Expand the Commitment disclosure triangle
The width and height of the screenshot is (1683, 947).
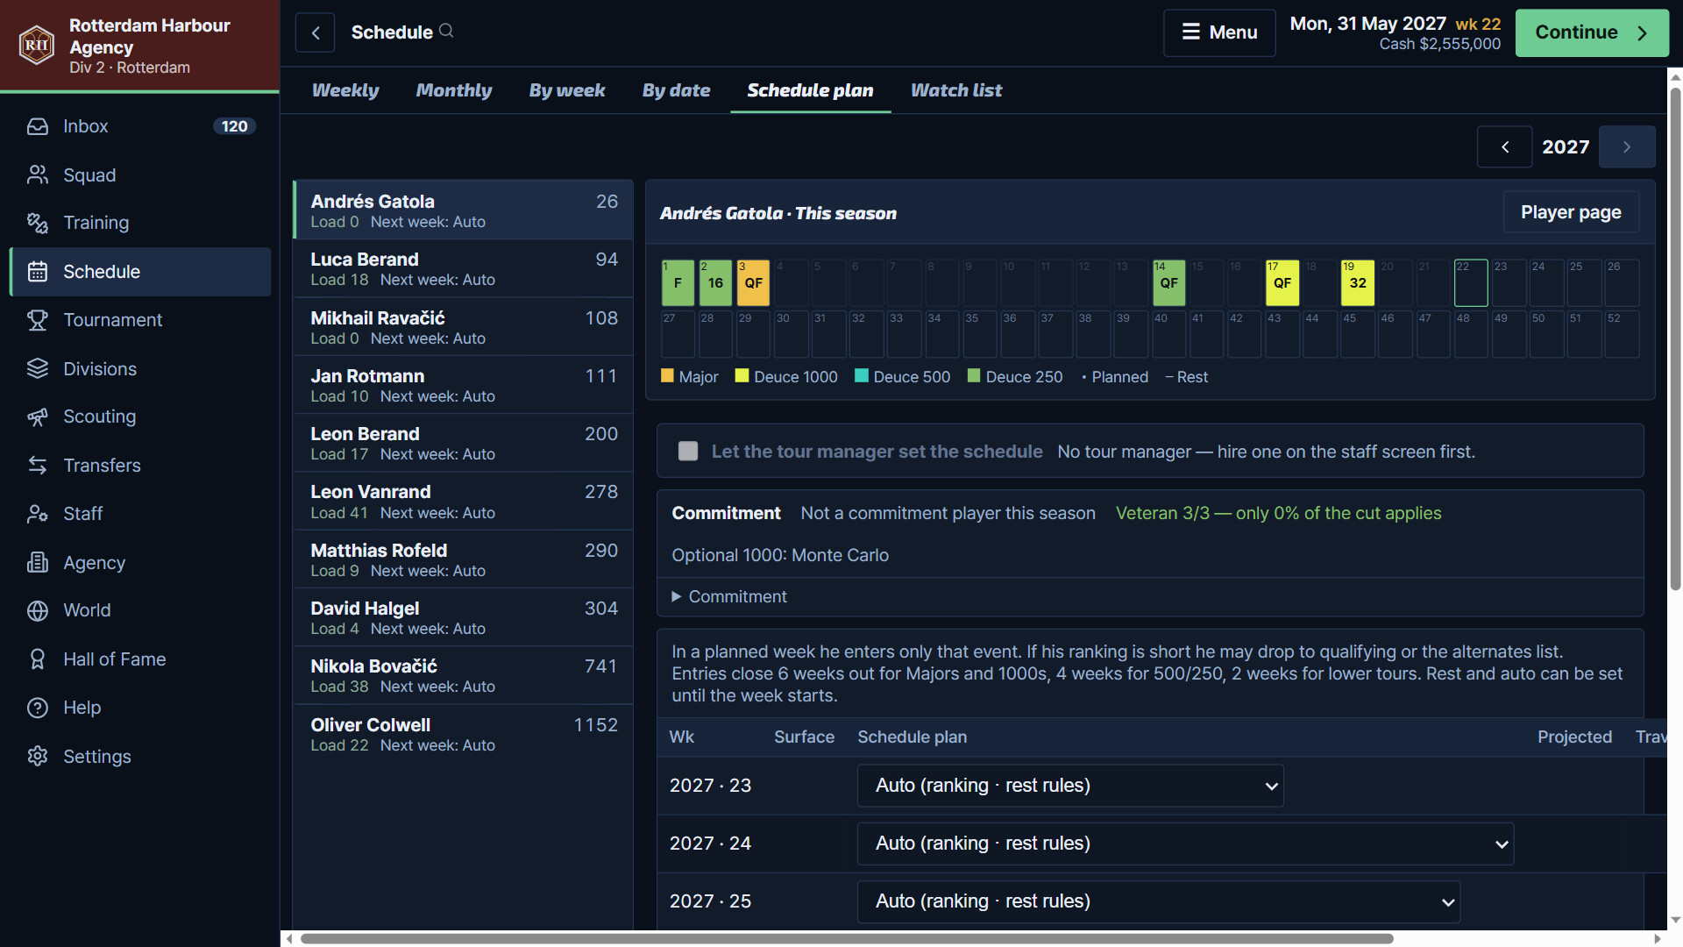tap(676, 596)
